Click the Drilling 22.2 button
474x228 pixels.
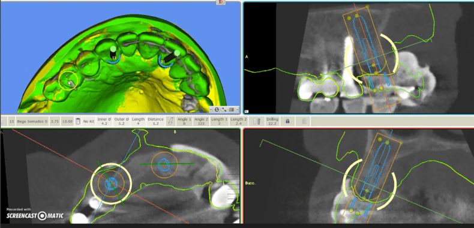(272, 121)
